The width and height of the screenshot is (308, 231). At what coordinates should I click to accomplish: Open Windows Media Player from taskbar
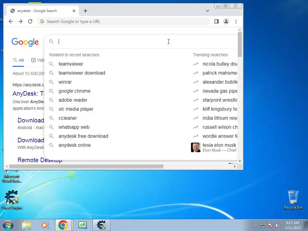coord(45,225)
